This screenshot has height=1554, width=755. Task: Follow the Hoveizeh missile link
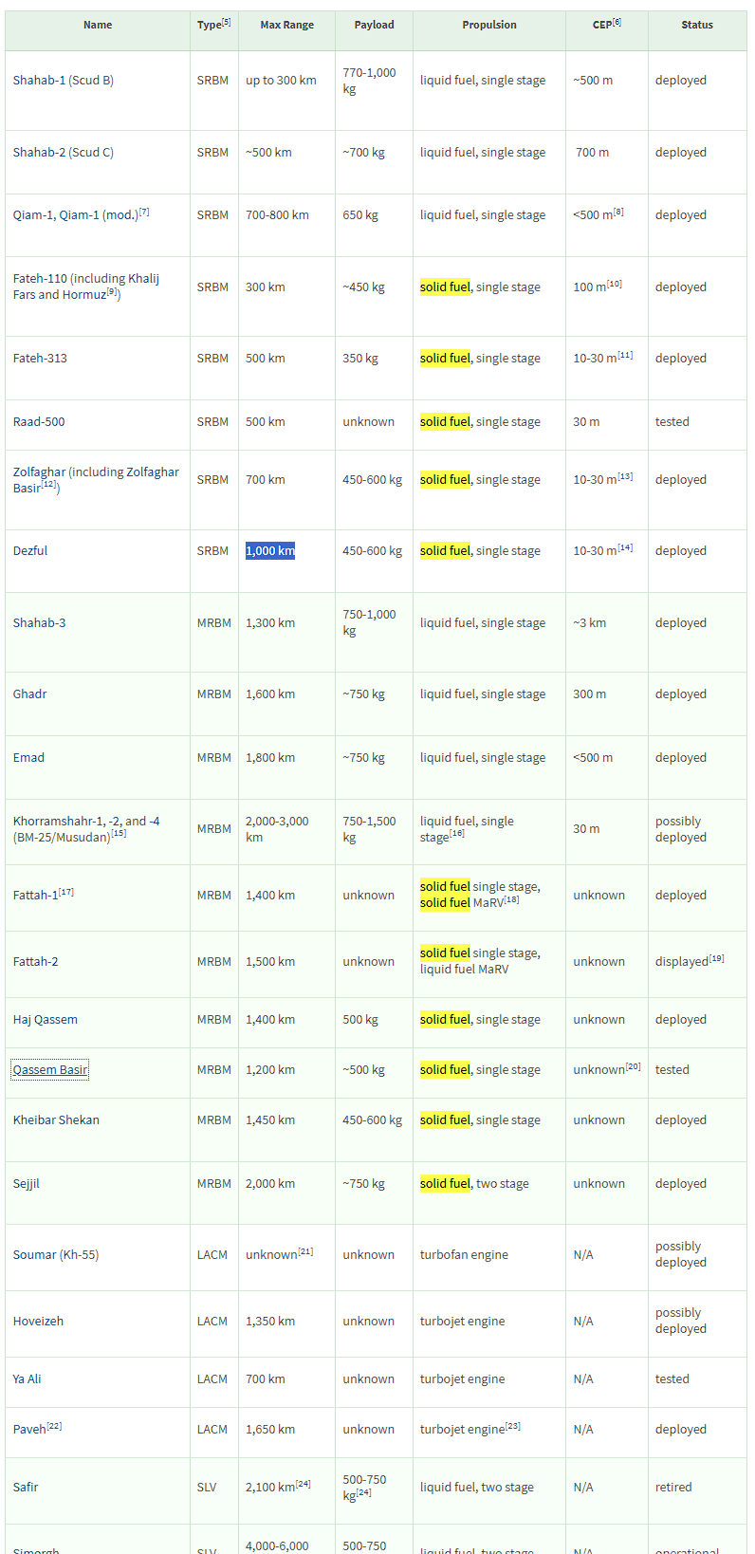(x=39, y=1322)
